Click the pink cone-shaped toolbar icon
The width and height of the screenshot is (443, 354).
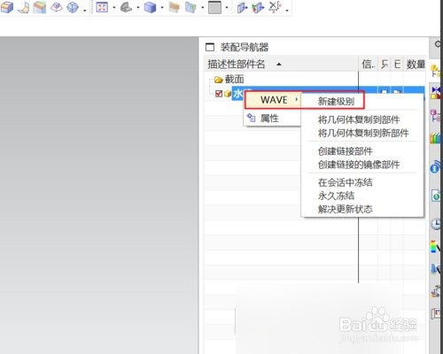click(56, 7)
